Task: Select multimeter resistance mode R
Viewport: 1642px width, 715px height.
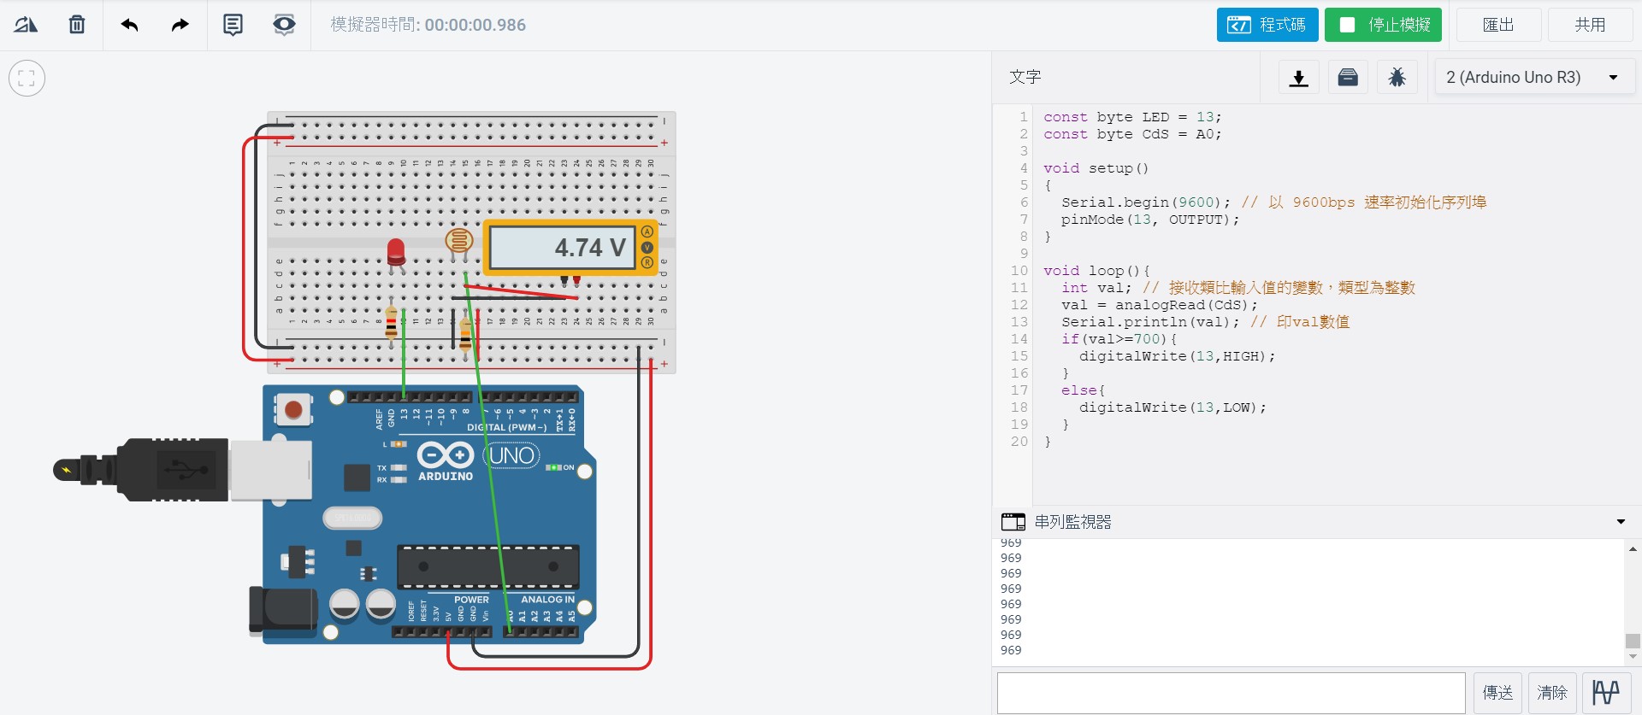Action: [647, 263]
